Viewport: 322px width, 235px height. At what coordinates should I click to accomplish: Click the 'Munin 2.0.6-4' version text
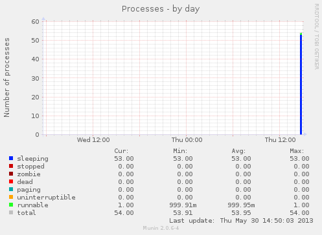(161, 228)
